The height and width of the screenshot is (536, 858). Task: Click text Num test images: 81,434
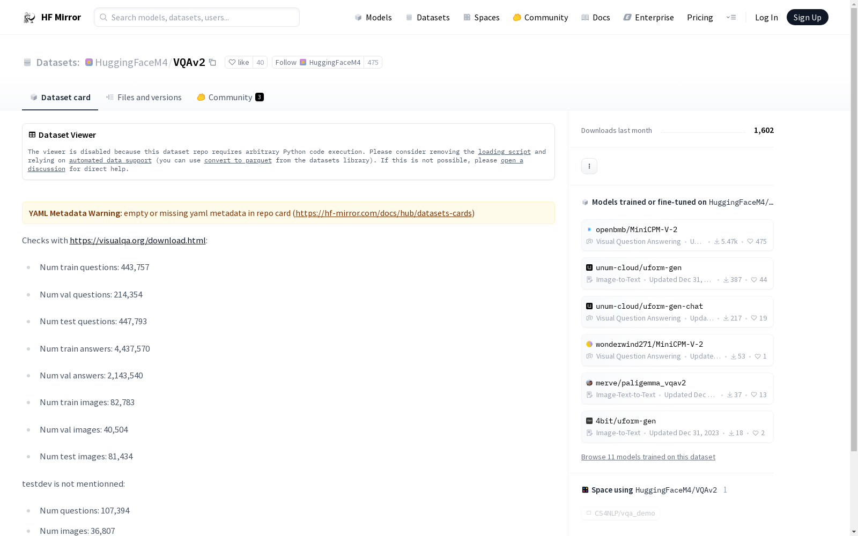tap(86, 457)
